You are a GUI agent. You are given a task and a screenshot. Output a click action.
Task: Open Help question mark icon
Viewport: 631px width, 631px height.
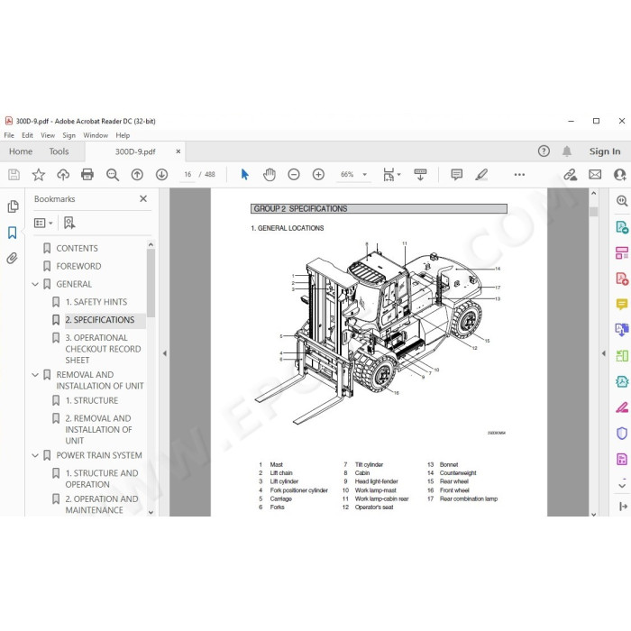(x=544, y=151)
